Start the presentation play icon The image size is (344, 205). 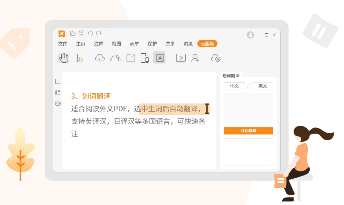(x=181, y=58)
